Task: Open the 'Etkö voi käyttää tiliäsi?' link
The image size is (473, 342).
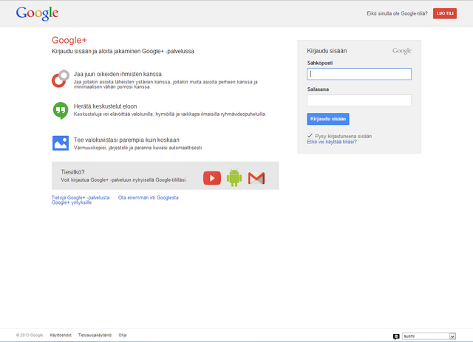Action: coord(332,142)
